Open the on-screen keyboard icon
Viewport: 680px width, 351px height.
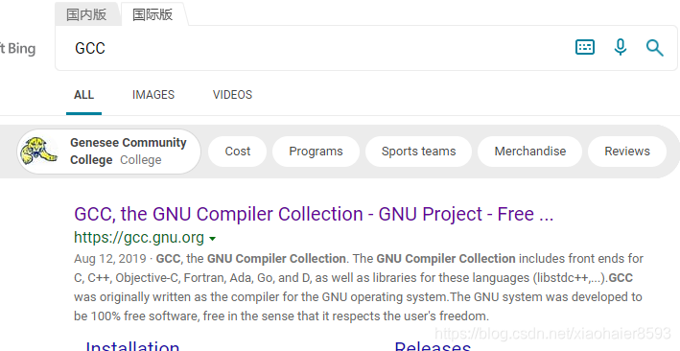coord(585,47)
